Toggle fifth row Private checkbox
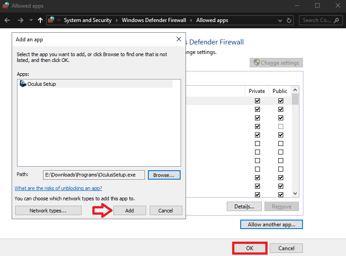 point(257,135)
